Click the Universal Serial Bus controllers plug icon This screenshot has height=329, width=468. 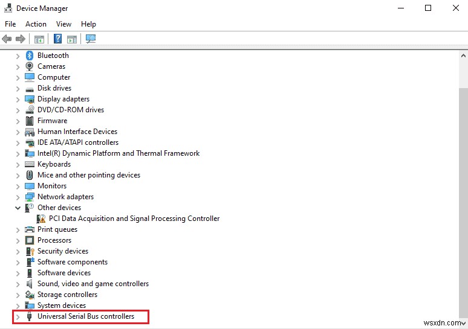tap(29, 316)
